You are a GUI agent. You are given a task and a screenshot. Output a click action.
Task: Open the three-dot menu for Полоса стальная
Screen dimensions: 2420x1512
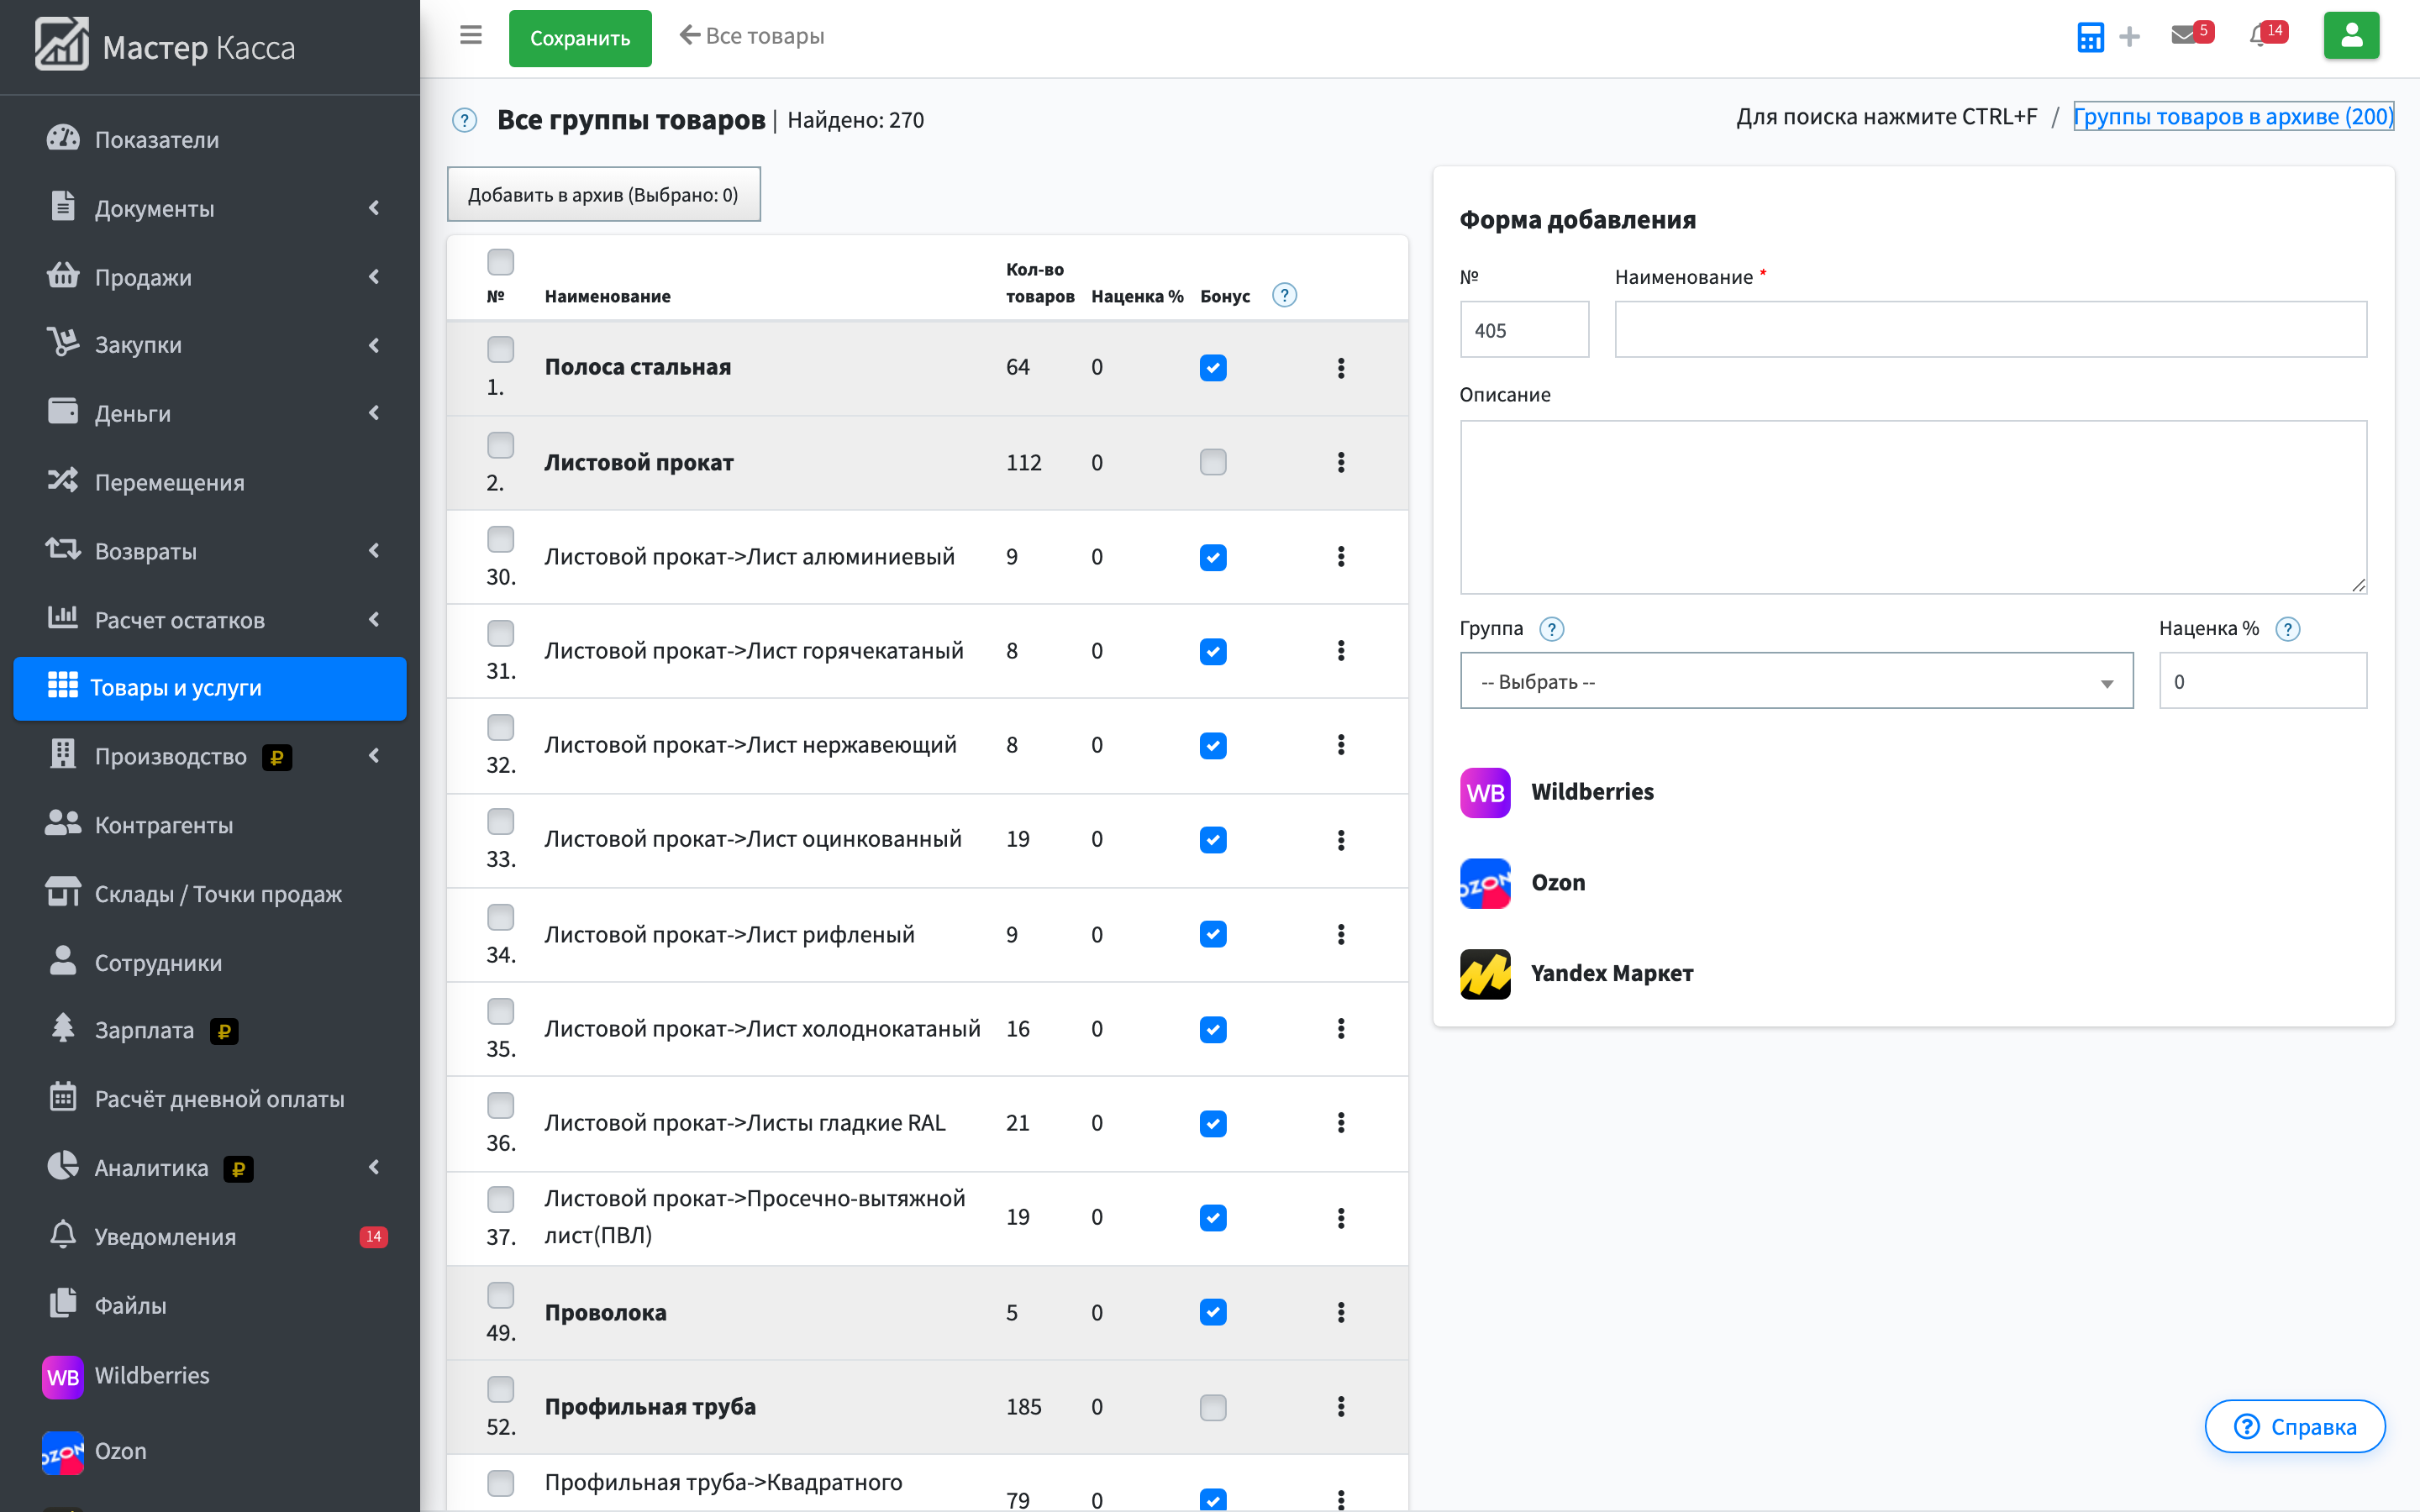(x=1341, y=368)
